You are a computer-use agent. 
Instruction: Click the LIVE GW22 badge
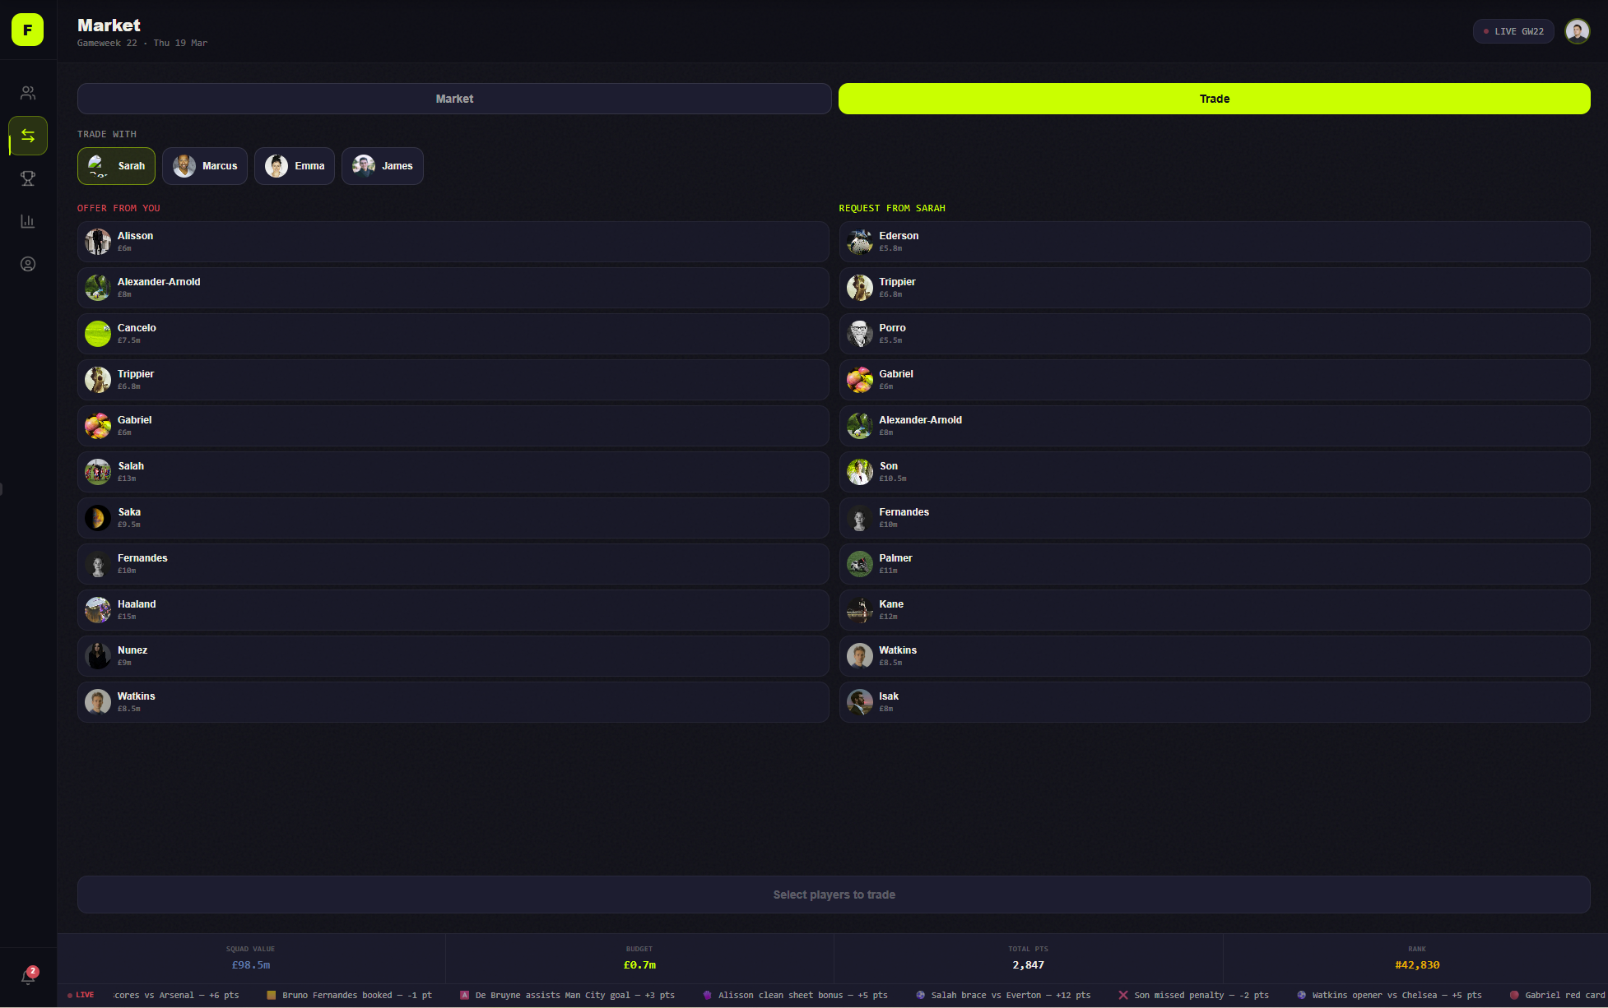point(1513,31)
